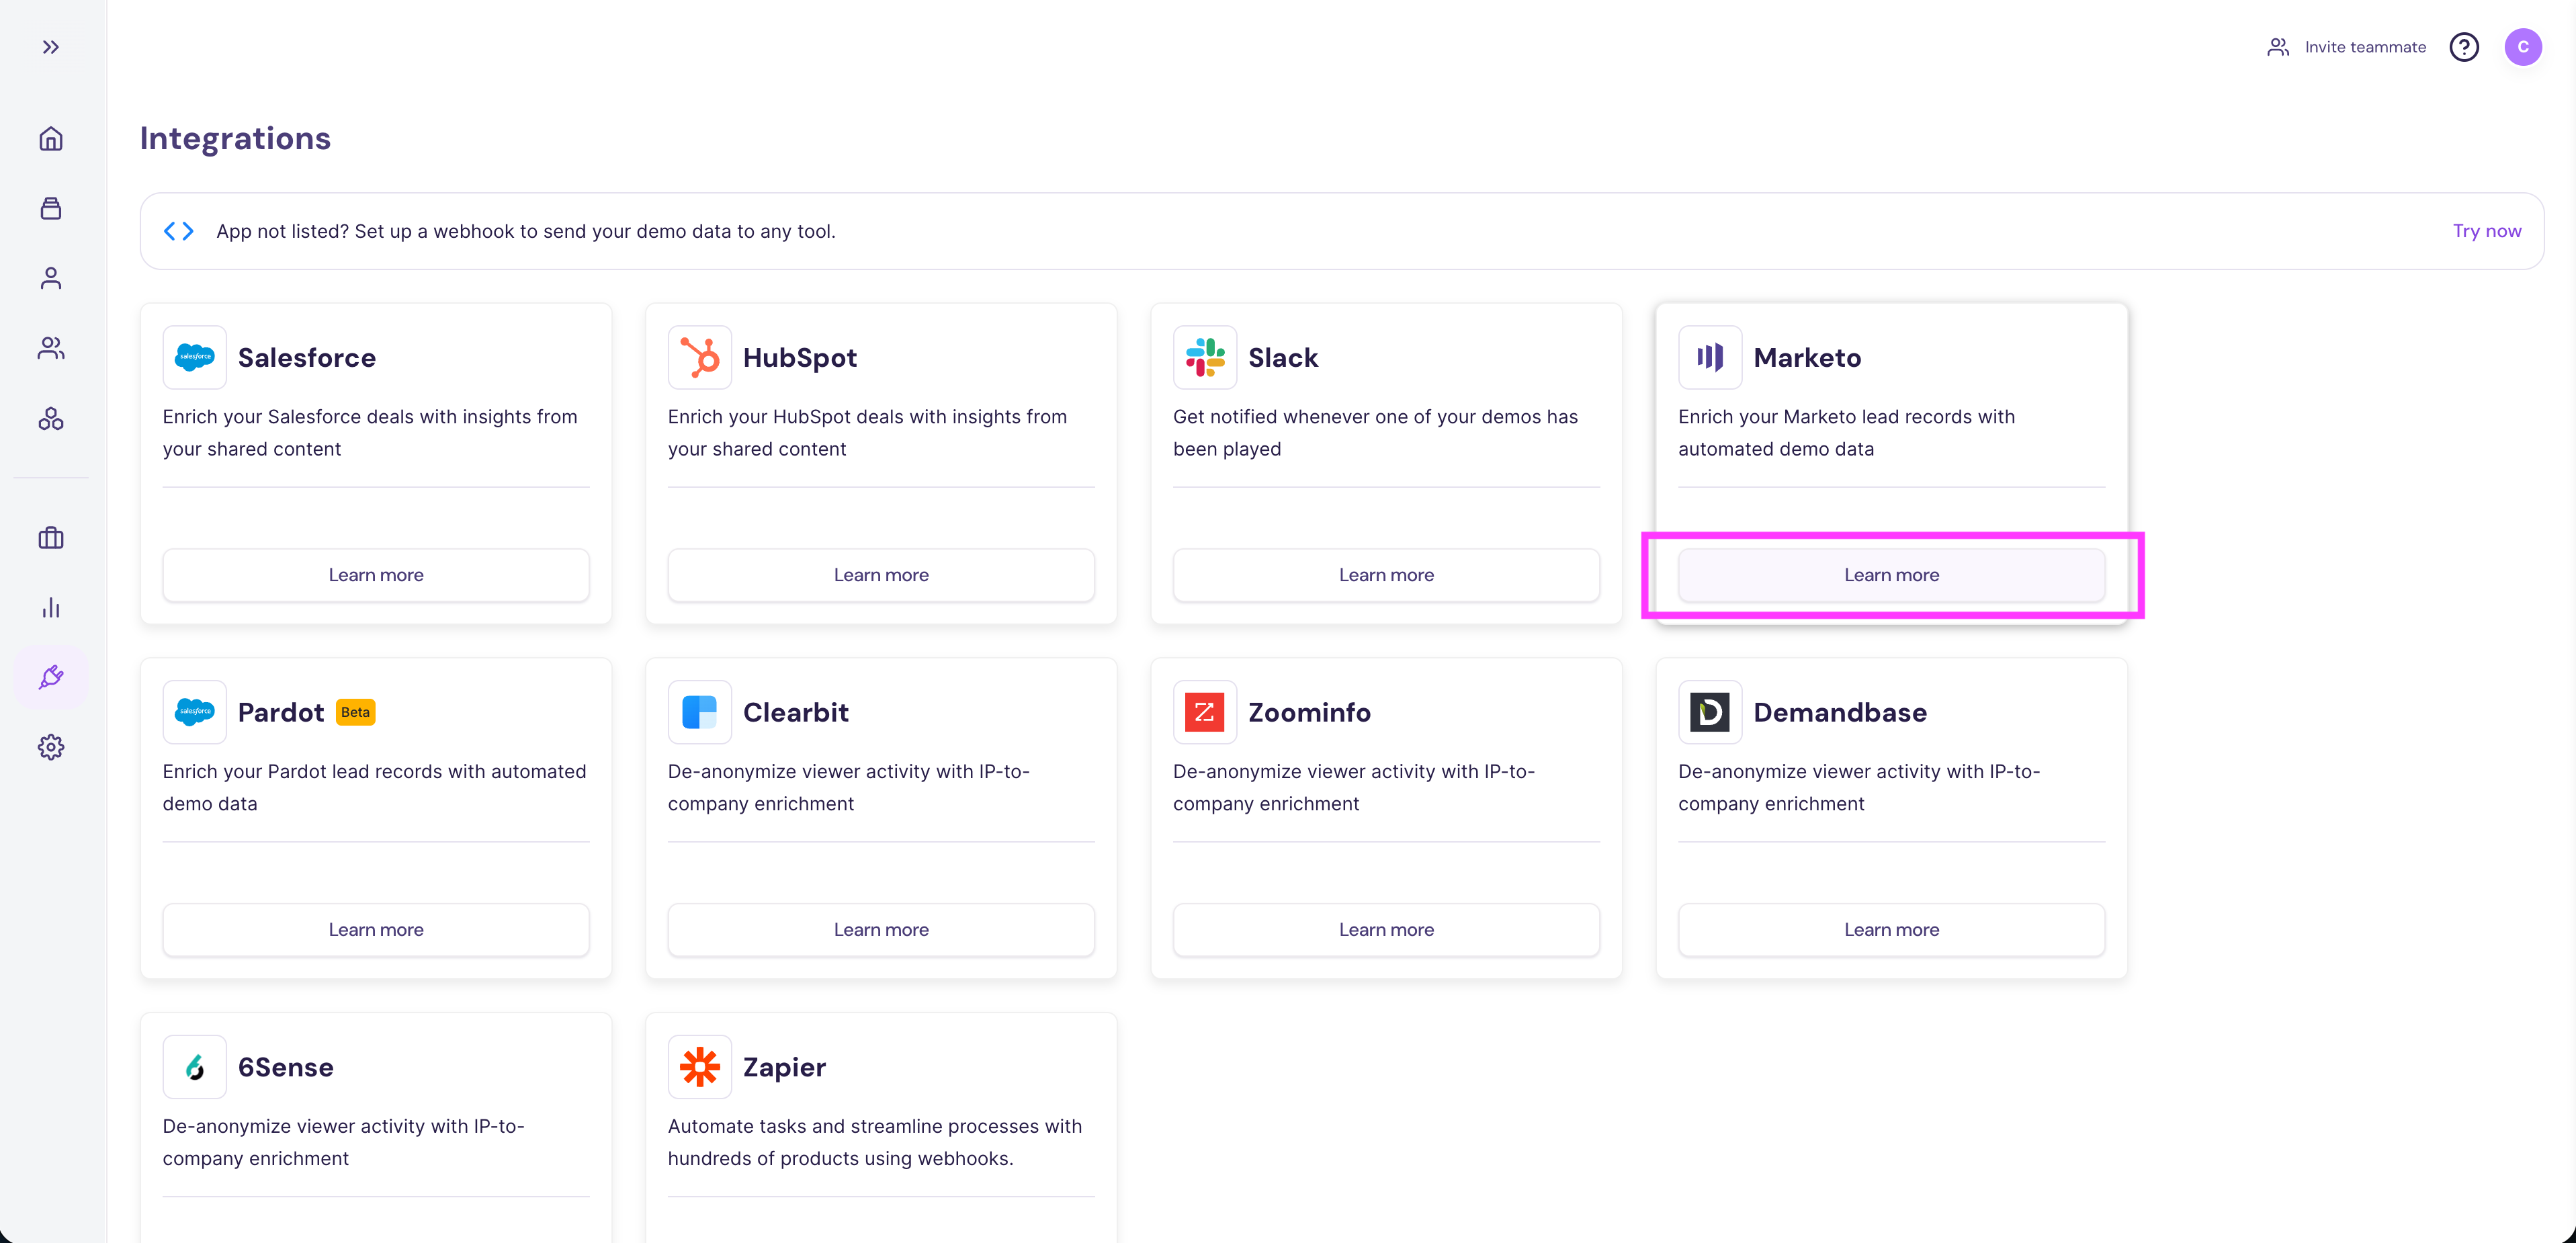Click Learn more on Pardot card
Viewport: 2576px width, 1243px height.
(376, 930)
